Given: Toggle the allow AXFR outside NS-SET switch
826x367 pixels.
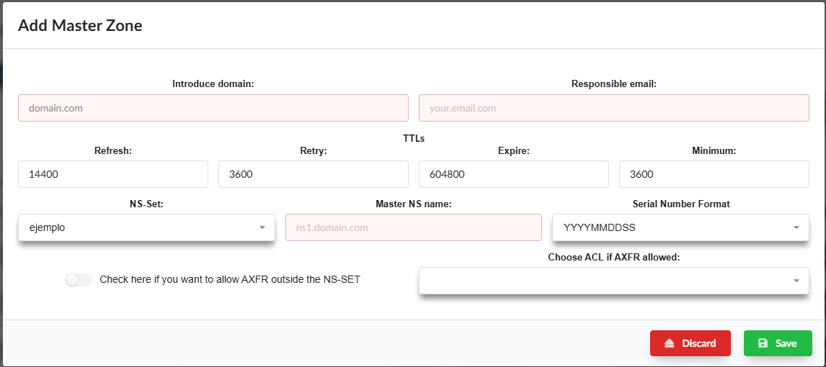Looking at the screenshot, I should point(79,280).
